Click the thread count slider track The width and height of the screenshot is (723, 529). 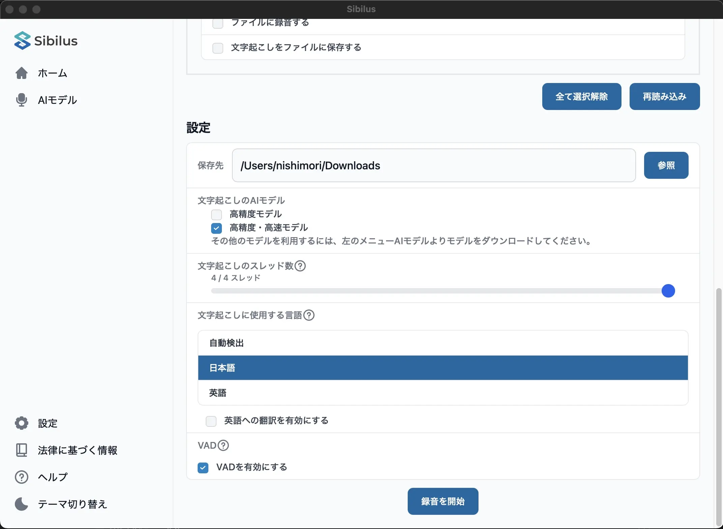pos(443,291)
